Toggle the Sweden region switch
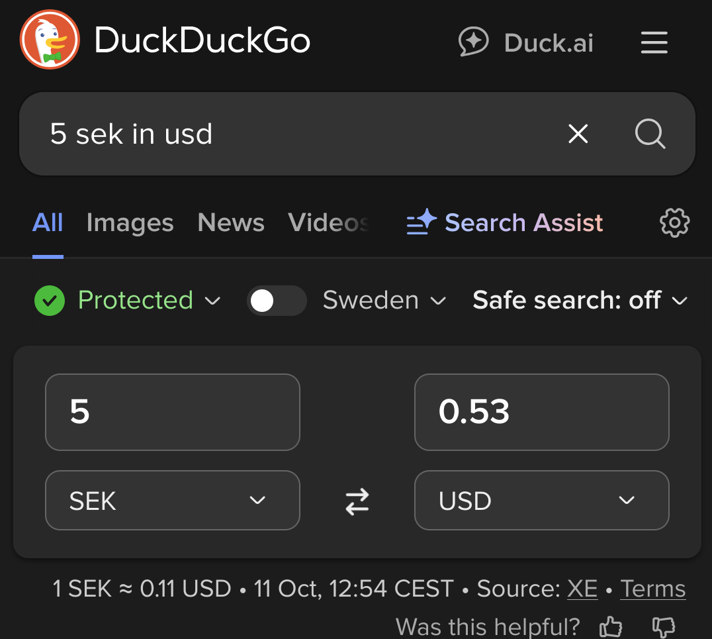712x639 pixels. point(276,301)
